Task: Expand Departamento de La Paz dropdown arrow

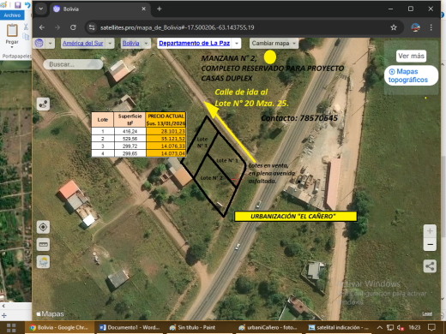Action: pyautogui.click(x=237, y=44)
